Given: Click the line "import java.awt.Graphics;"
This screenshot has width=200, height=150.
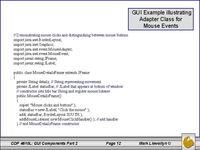Looking at the screenshot, I should click(x=34, y=44).
